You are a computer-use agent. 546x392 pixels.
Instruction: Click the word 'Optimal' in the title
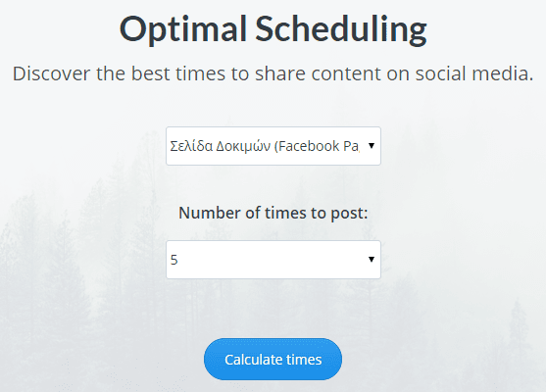[x=183, y=30]
